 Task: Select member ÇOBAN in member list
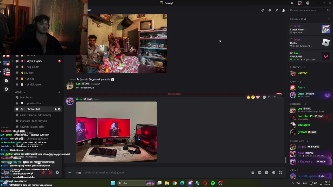coord(310,132)
